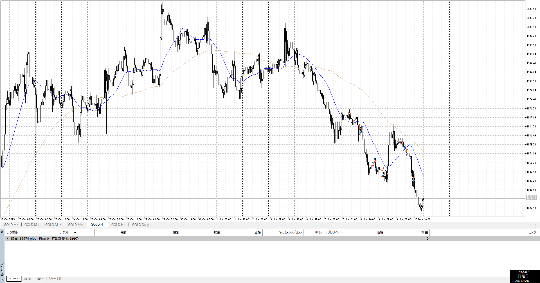The height and width of the screenshot is (283, 540).
Task: Click the T/P (テイクプロフィット) column header
Action: [x=328, y=232]
